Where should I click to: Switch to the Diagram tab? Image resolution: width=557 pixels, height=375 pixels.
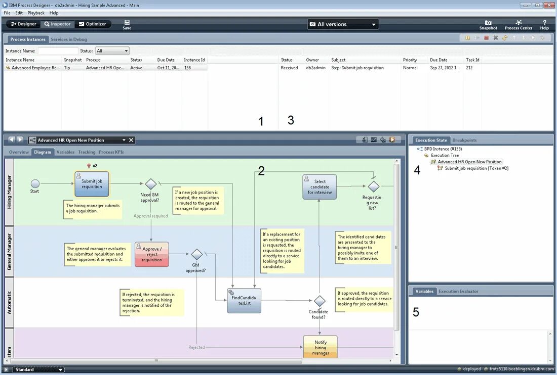(42, 152)
